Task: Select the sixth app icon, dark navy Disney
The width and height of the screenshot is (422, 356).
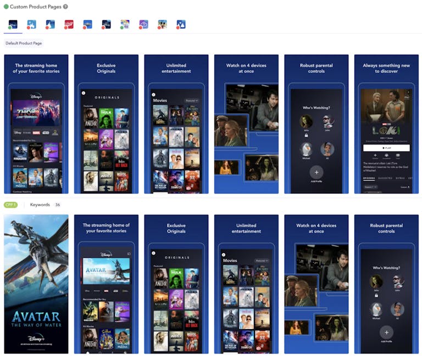Action: 106,24
